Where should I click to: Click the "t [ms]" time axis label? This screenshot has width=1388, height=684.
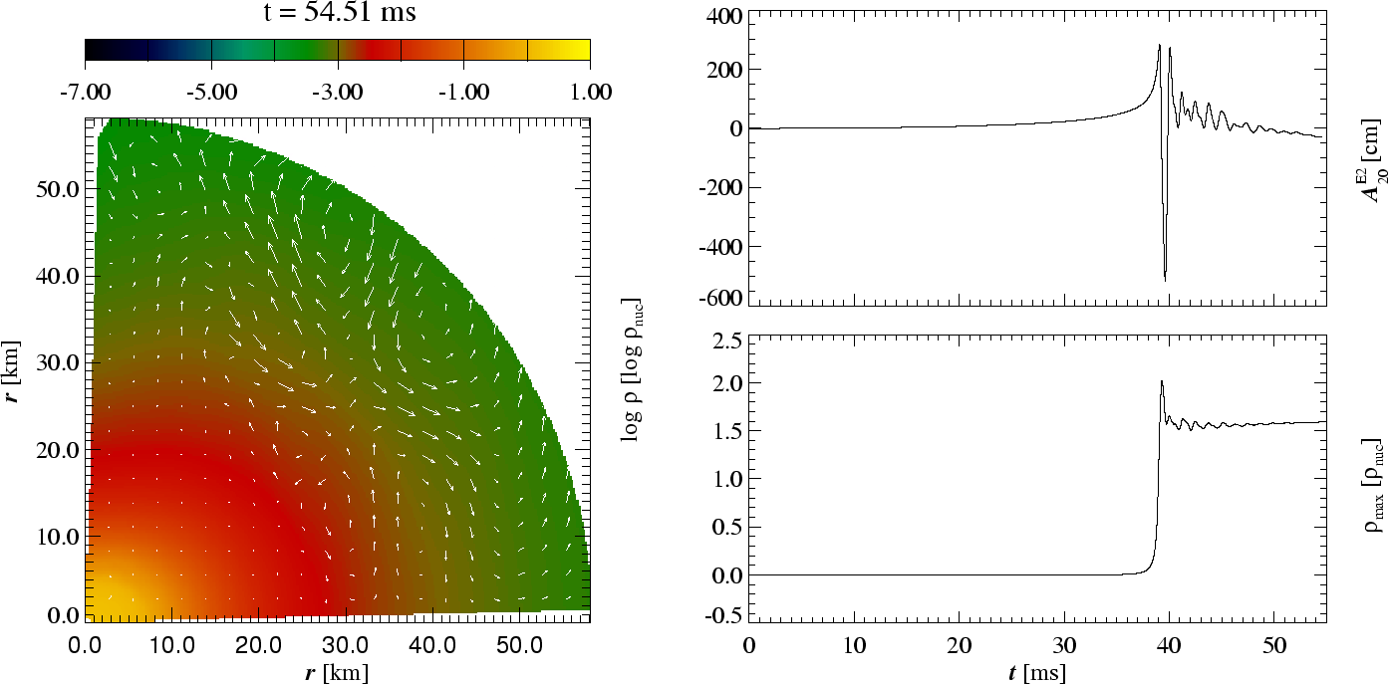[x=1037, y=673]
